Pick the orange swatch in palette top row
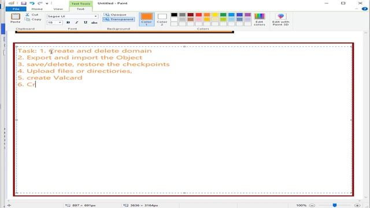Screen dimensions: 370x208 tap(207, 14)
